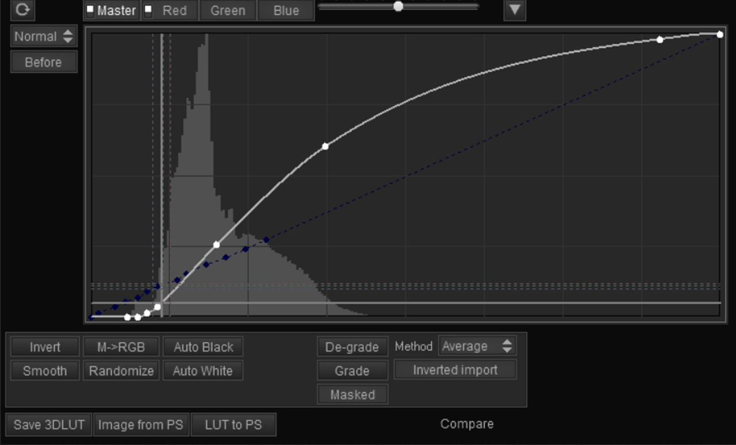Smooth the curve with the Smooth button
Image resolution: width=736 pixels, height=445 pixels.
[45, 371]
